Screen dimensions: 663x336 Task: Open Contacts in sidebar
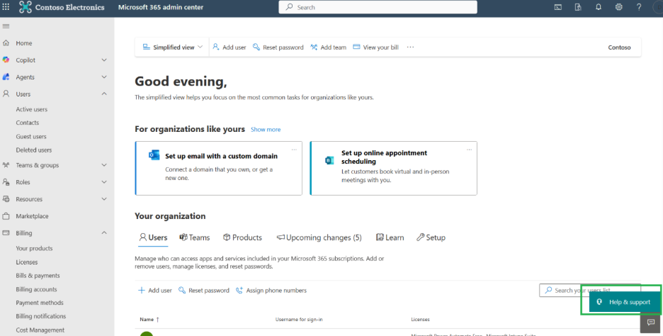click(x=28, y=123)
